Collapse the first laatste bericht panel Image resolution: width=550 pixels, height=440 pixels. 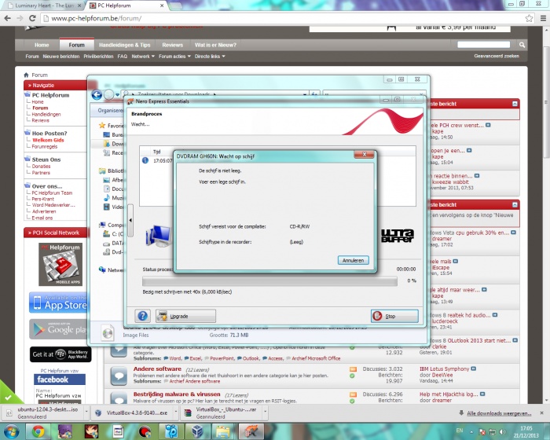point(515,104)
